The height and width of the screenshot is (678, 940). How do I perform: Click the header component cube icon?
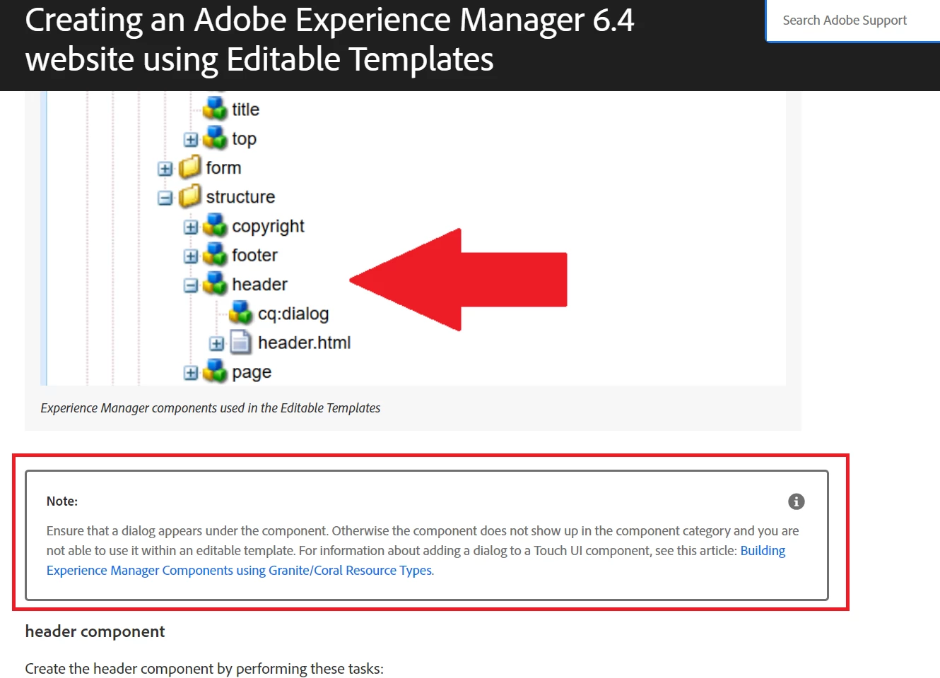click(x=215, y=284)
